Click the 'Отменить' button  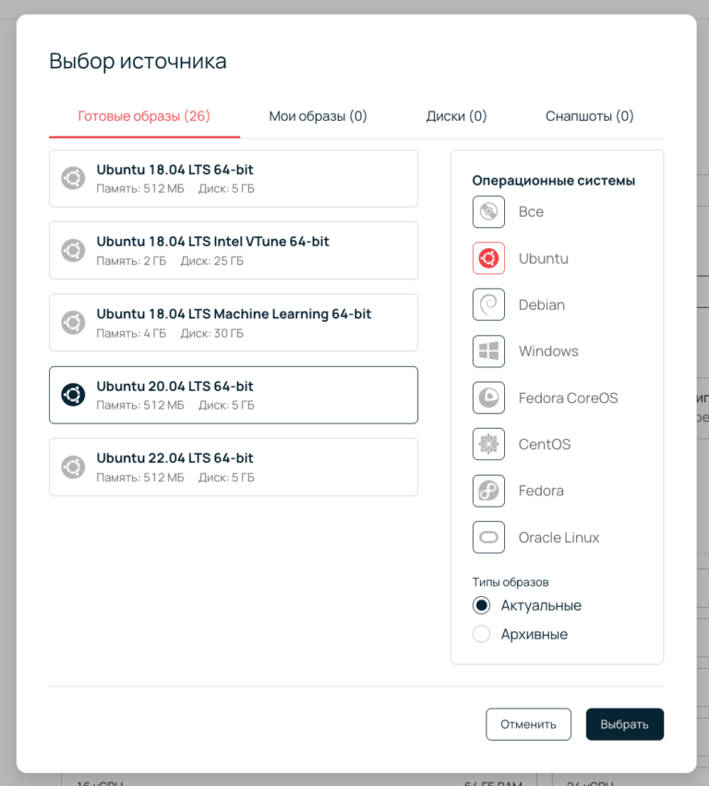point(528,724)
